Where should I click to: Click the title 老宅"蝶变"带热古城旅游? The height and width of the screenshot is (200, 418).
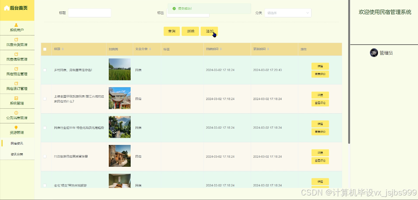click(70, 185)
